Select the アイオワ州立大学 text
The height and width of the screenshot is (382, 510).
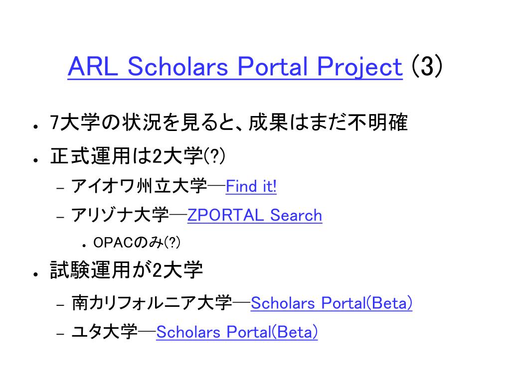click(139, 186)
